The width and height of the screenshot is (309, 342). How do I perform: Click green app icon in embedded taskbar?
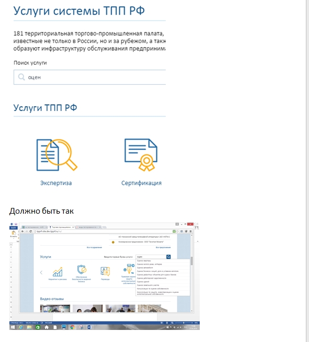click(38, 327)
